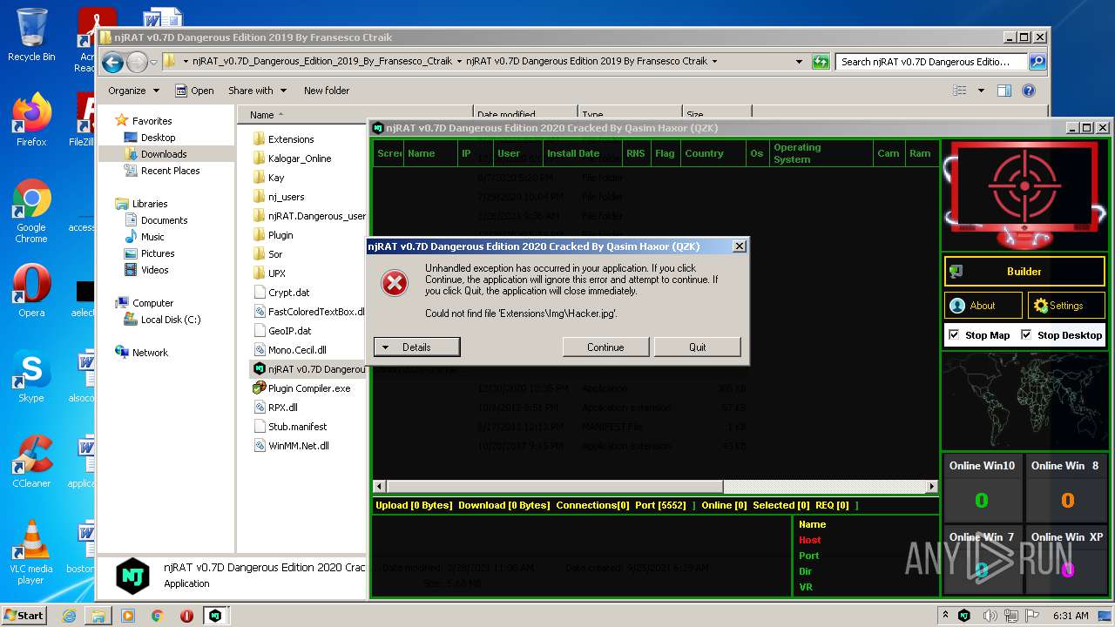Select Local Disk (C:) in tree
The width and height of the screenshot is (1115, 627).
pyautogui.click(x=171, y=320)
